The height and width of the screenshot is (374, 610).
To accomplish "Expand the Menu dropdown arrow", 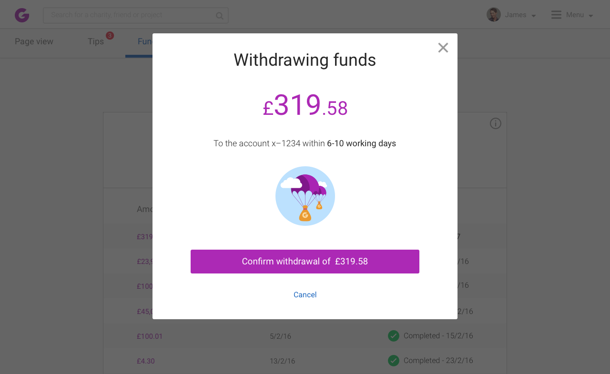I will (591, 16).
